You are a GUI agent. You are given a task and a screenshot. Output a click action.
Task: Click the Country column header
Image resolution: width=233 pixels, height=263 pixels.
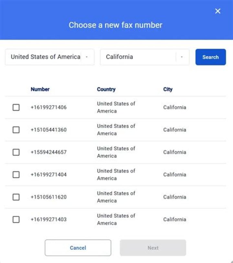coord(106,89)
